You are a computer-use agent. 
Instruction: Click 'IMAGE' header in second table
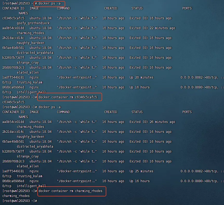pos(34,112)
